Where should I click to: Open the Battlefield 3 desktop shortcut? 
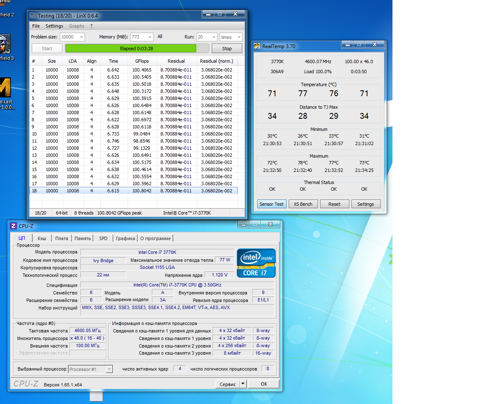5,44
